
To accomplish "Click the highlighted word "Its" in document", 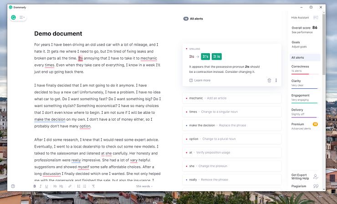I will pos(81,58).
